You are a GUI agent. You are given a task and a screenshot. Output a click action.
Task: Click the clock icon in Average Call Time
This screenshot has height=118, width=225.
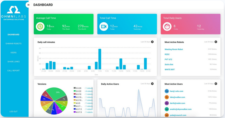40,26
